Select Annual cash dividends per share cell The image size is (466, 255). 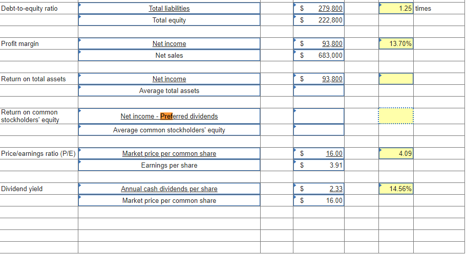[x=169, y=189]
